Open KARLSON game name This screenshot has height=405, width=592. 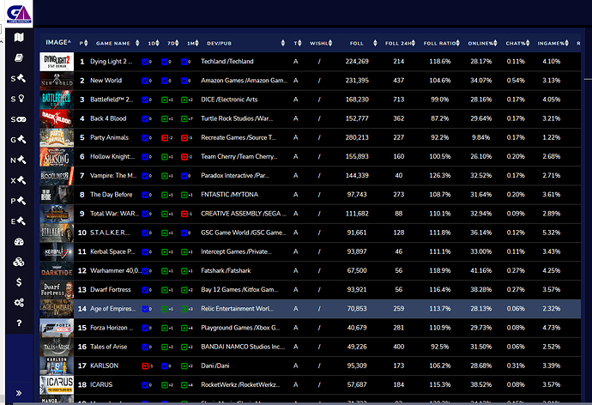click(x=104, y=366)
